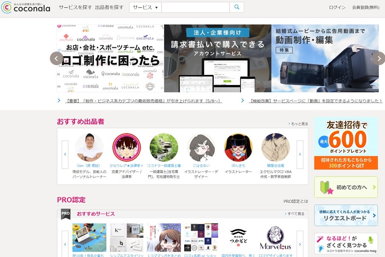Open the サービス search category dropdown

pos(145,7)
